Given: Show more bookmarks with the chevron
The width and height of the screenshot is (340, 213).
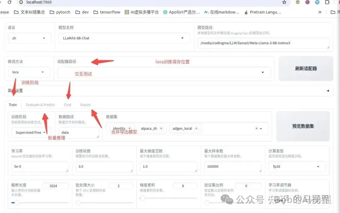Looking at the screenshot, I should [x=320, y=12].
